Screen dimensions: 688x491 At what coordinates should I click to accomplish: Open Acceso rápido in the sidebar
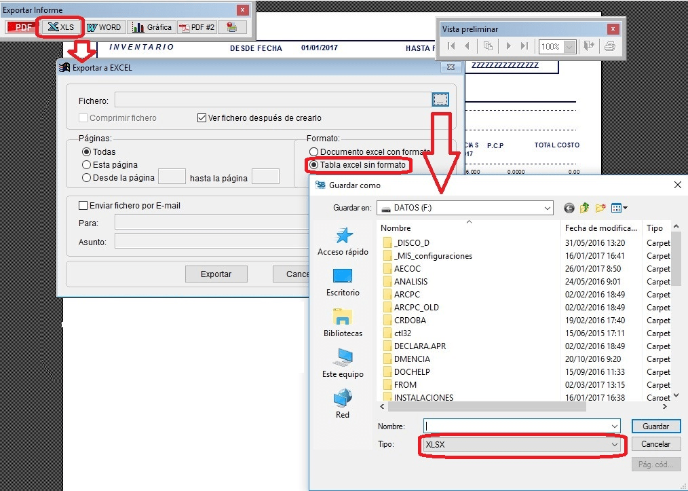(343, 242)
